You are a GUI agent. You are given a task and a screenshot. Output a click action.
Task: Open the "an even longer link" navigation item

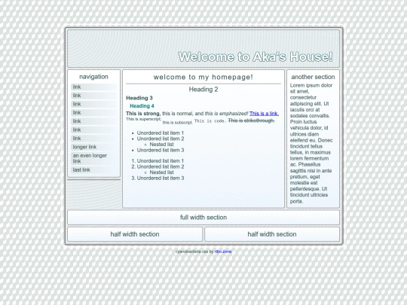93,158
